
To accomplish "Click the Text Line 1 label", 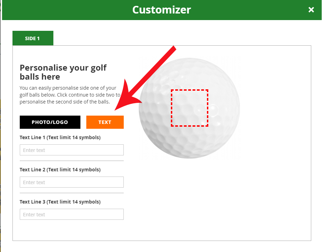I will (60, 137).
